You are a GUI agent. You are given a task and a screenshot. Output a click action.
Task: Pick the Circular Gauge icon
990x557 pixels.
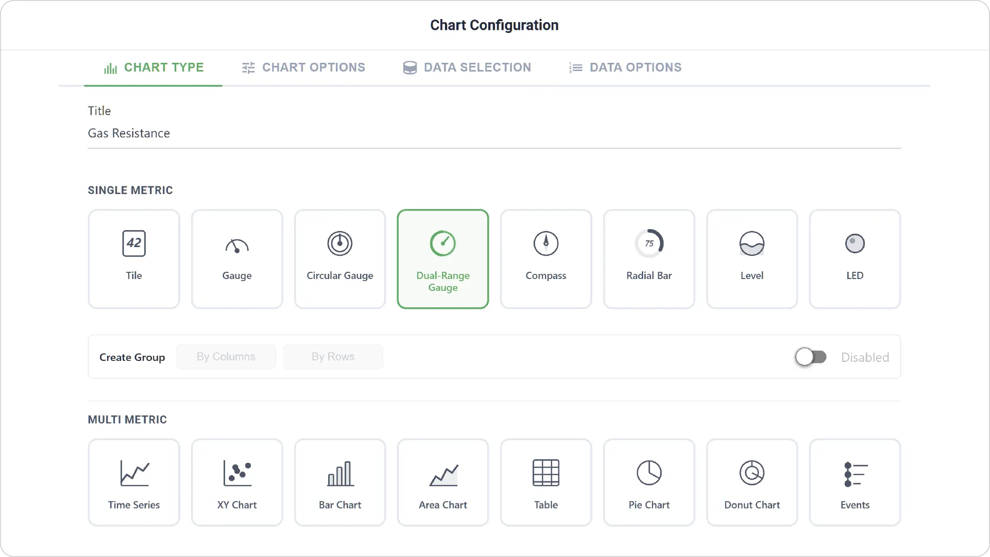click(340, 243)
